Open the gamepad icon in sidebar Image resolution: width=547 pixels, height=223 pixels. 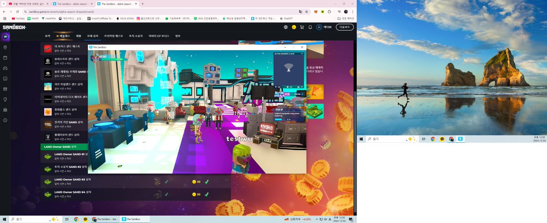5,68
